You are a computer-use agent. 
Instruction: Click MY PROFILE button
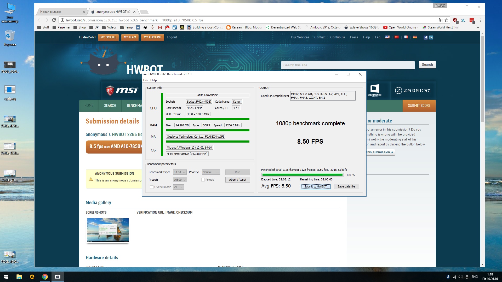[x=108, y=37]
